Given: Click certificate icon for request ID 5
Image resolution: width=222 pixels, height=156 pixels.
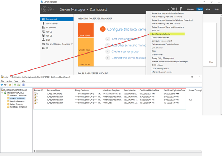Looking at the screenshot, I should [35, 103].
